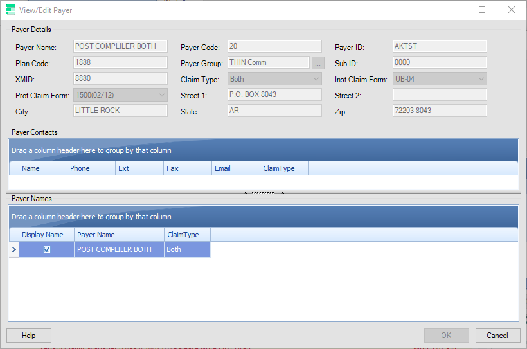527x349 pixels.
Task: Click the View/Edit Payer app icon
Action: (10, 10)
